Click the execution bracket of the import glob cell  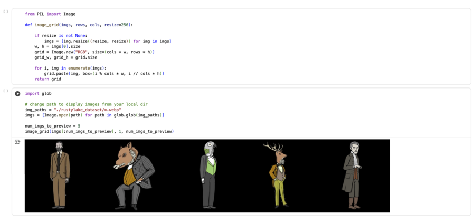[5, 91]
